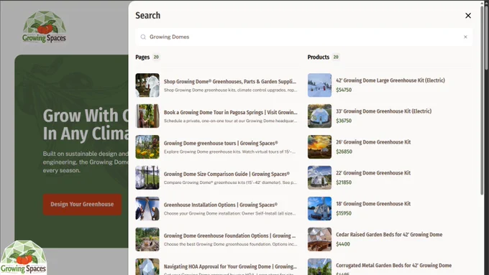Click the Products count badge 20
Image resolution: width=489 pixels, height=275 pixels.
(x=336, y=57)
